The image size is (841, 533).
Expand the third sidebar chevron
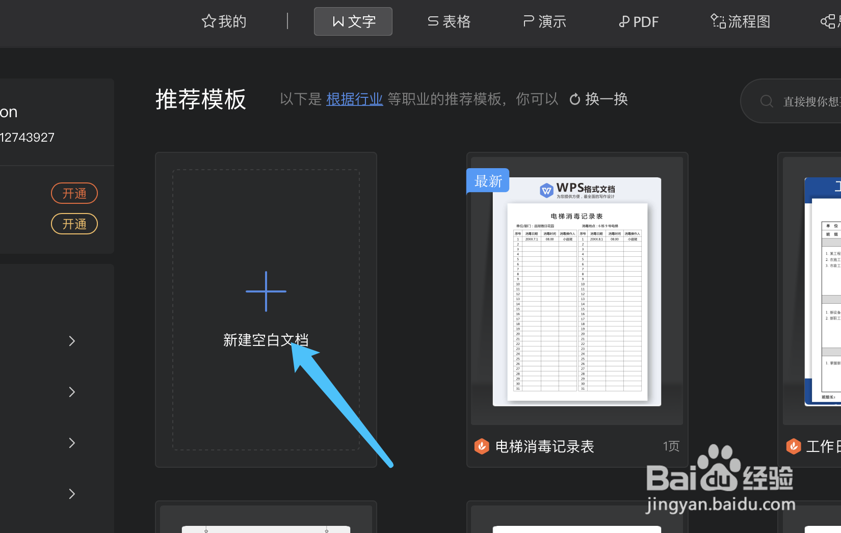(72, 443)
